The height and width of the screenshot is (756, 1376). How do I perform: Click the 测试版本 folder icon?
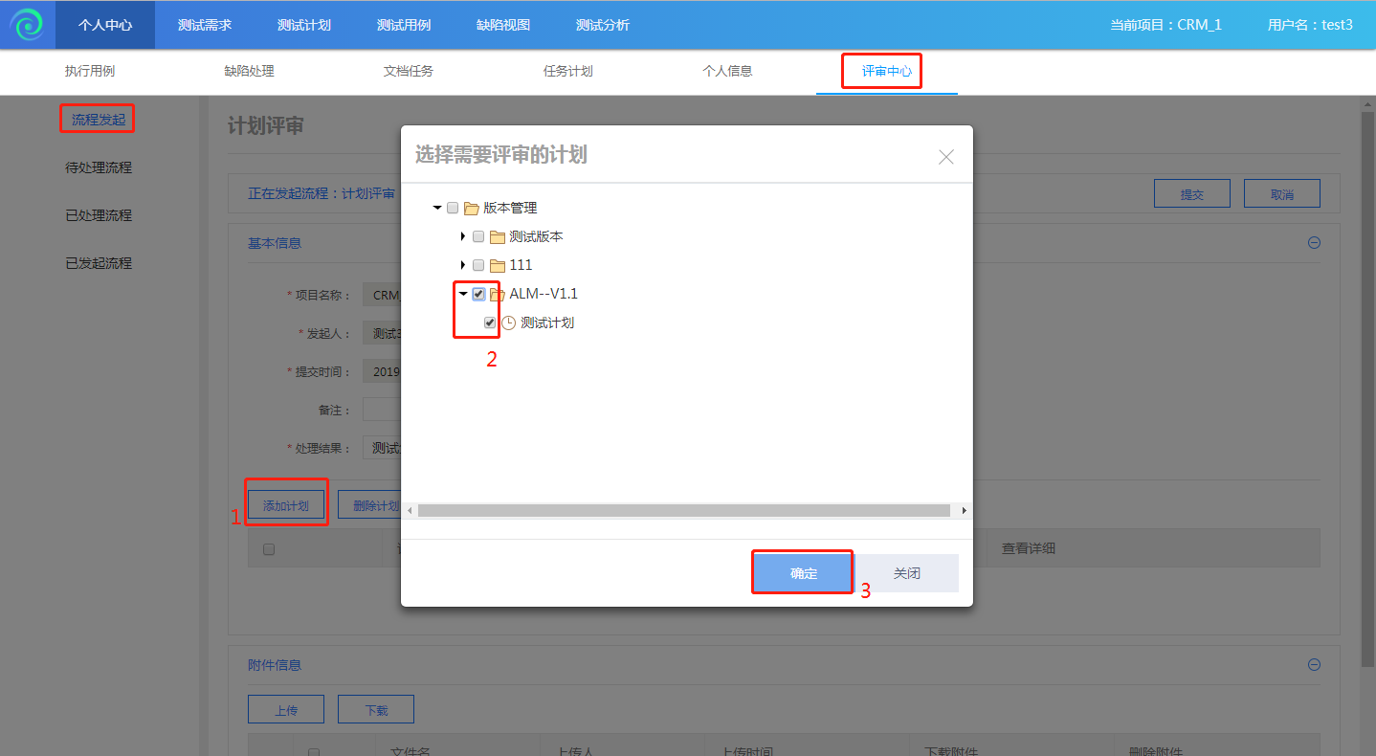[x=497, y=237]
